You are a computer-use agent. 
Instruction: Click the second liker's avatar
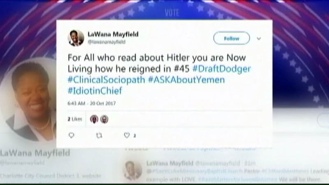pos(104,119)
